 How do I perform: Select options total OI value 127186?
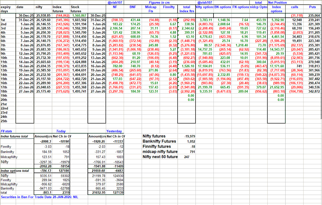tap(64, 171)
